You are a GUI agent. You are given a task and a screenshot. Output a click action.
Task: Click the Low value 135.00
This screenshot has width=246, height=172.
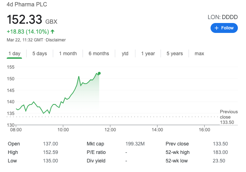tap(51, 161)
